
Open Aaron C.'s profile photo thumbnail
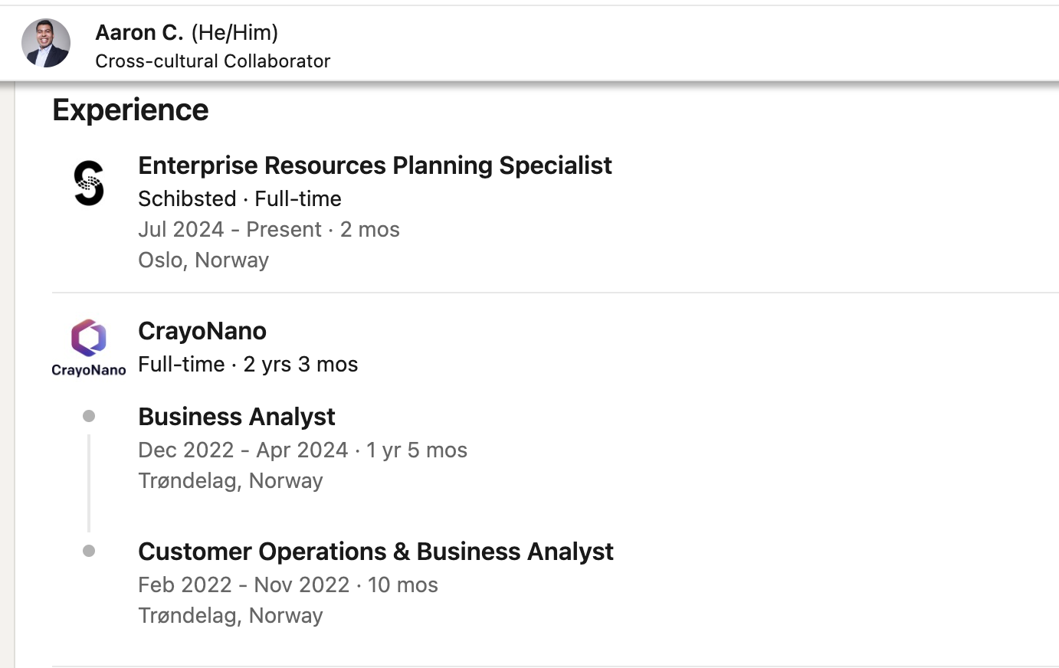coord(46,43)
